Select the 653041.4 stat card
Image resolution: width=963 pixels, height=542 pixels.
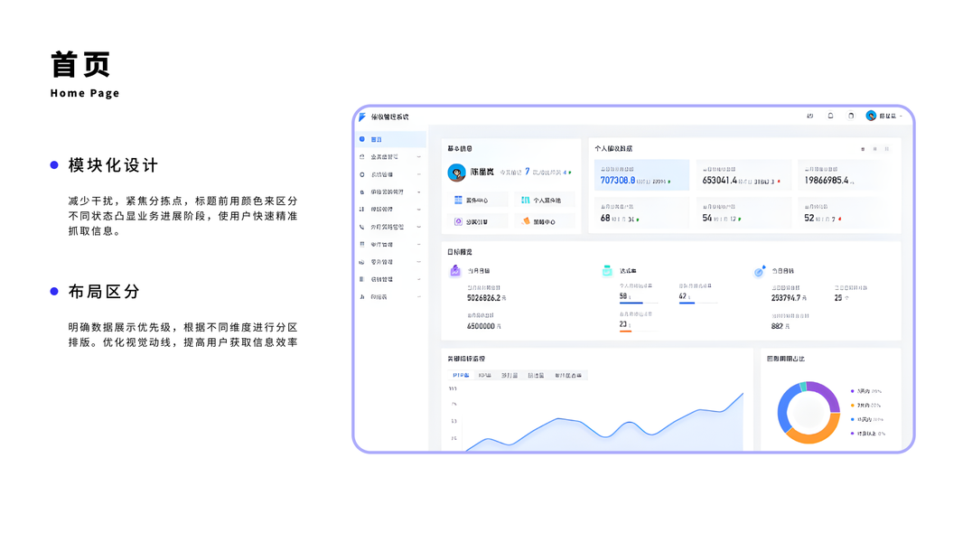[743, 175]
